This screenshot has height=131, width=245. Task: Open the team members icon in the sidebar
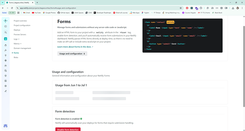pyautogui.click(x=6, y=65)
